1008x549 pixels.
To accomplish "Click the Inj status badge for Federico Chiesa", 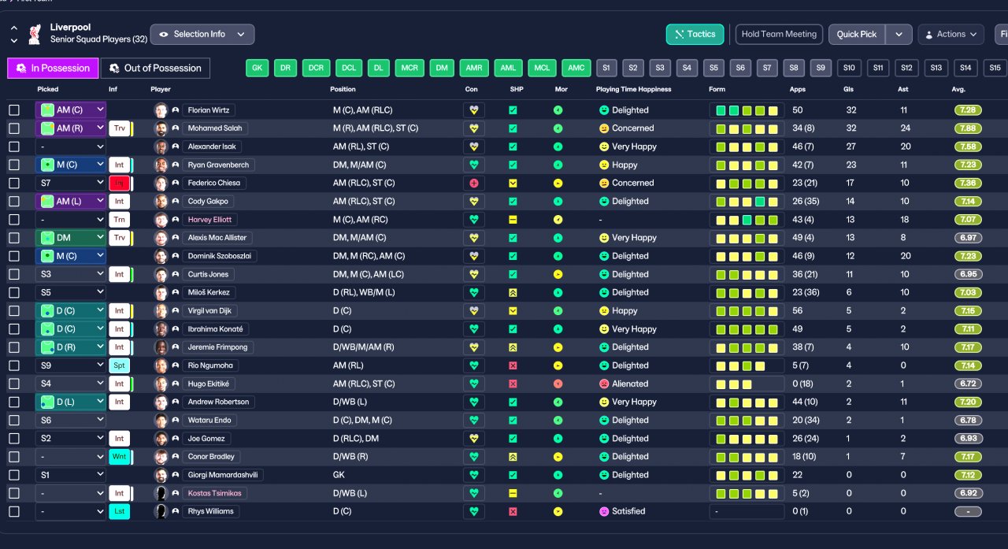I will 119,183.
